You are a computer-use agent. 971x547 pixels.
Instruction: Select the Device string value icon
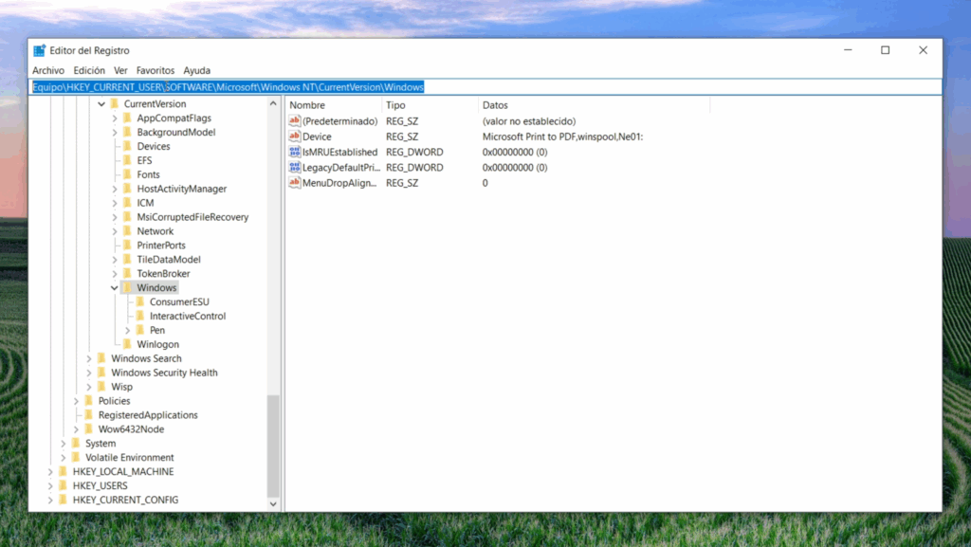pos(295,137)
